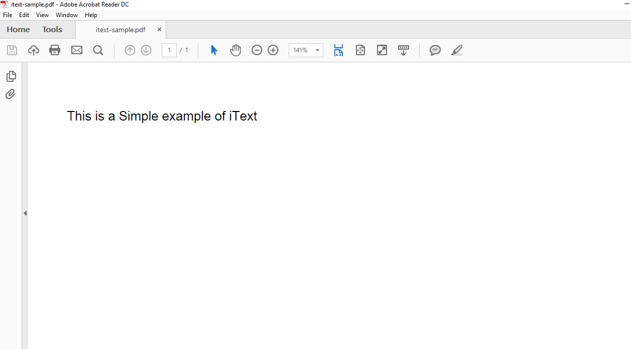Open the Add Comment tool
The height and width of the screenshot is (349, 631).
click(435, 50)
